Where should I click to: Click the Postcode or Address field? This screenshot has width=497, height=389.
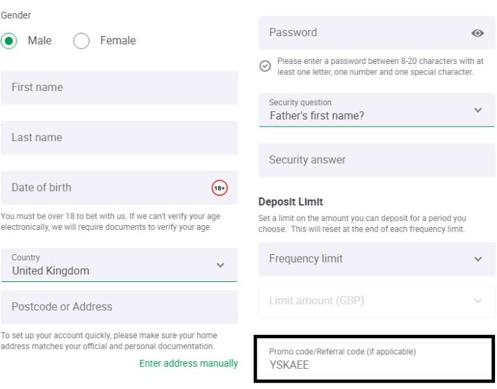pyautogui.click(x=119, y=307)
